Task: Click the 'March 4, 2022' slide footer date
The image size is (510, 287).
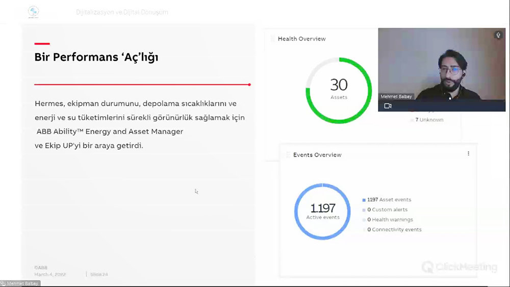Action: (x=50, y=274)
